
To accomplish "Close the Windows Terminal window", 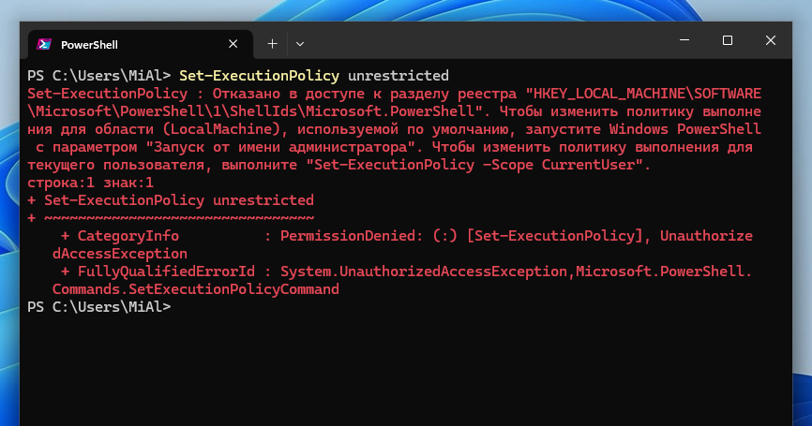I will pos(770,41).
